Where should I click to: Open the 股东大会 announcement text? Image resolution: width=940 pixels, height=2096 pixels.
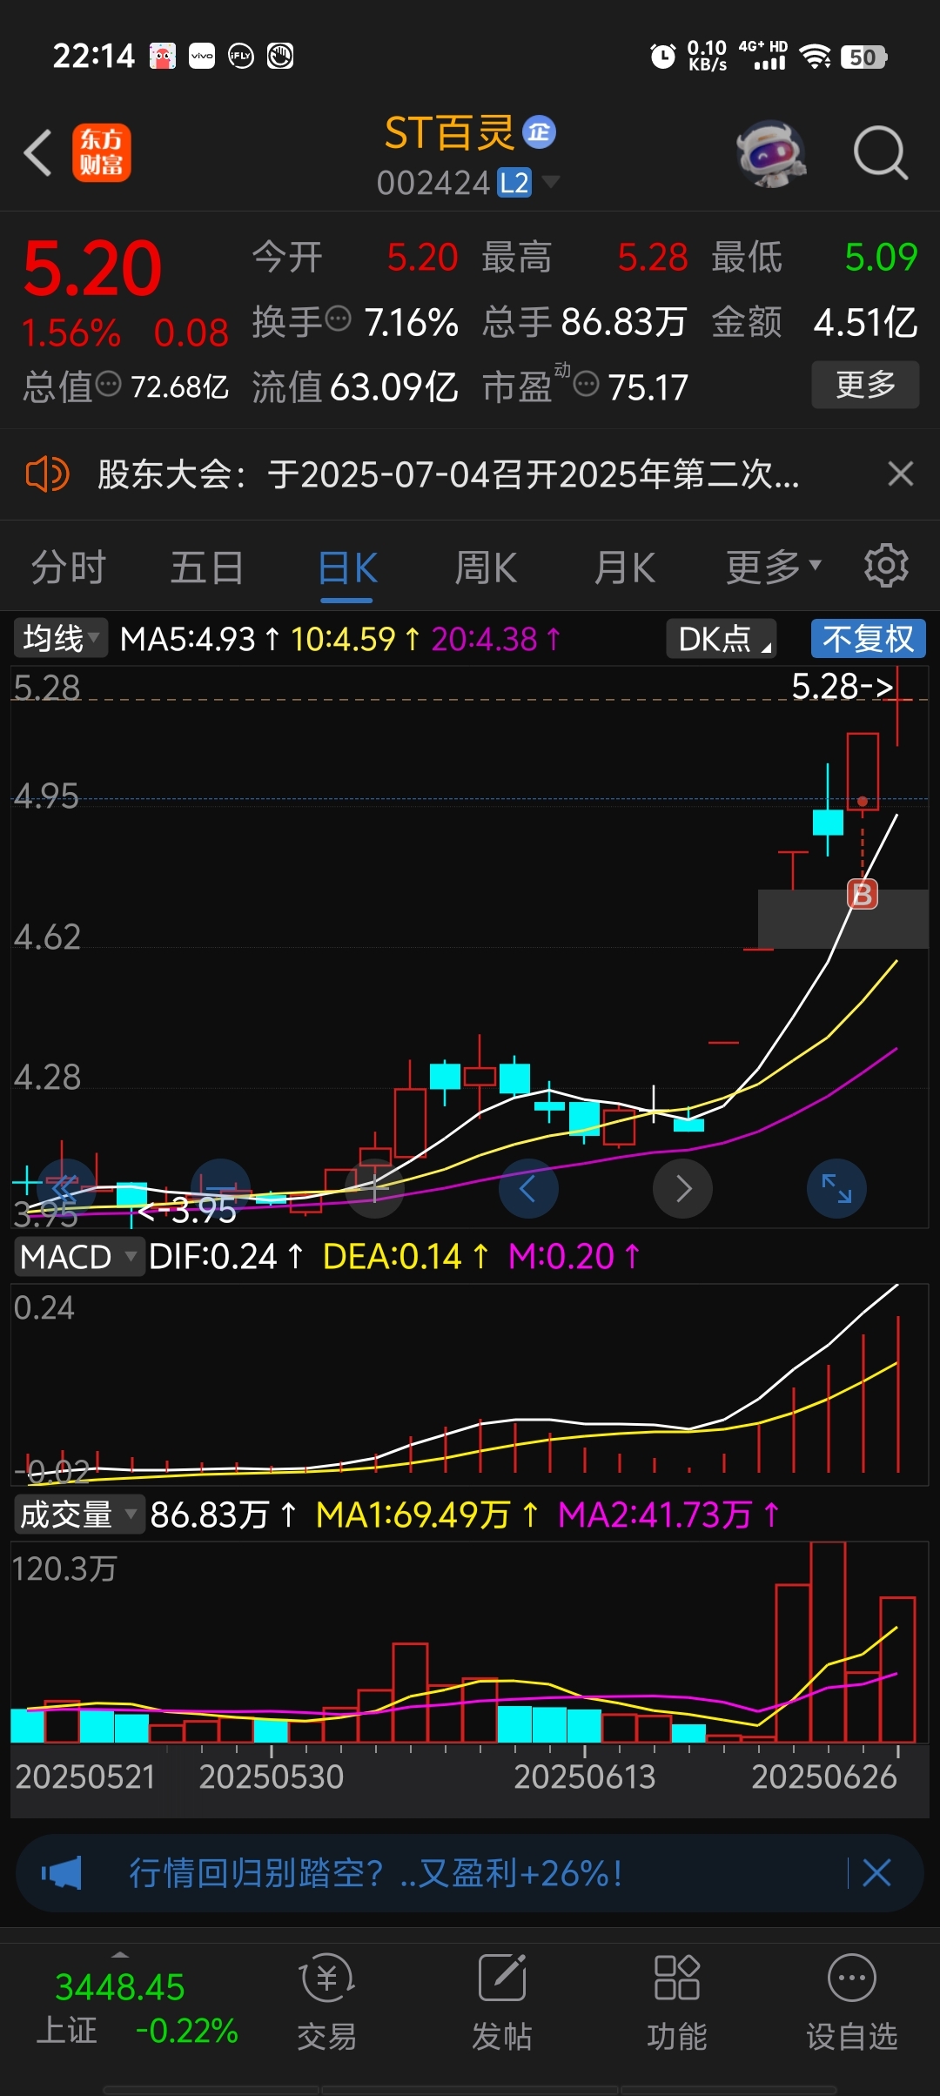[448, 474]
